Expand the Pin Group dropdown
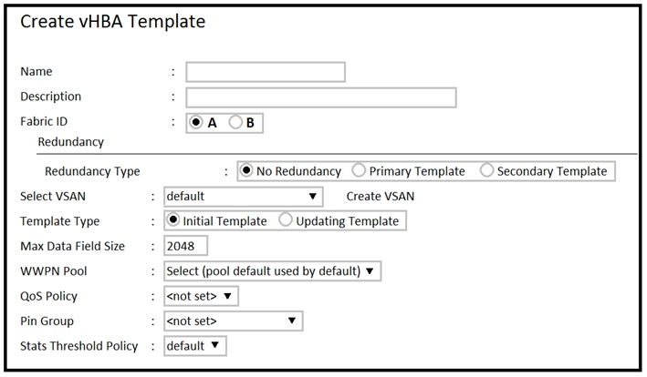 click(233, 321)
